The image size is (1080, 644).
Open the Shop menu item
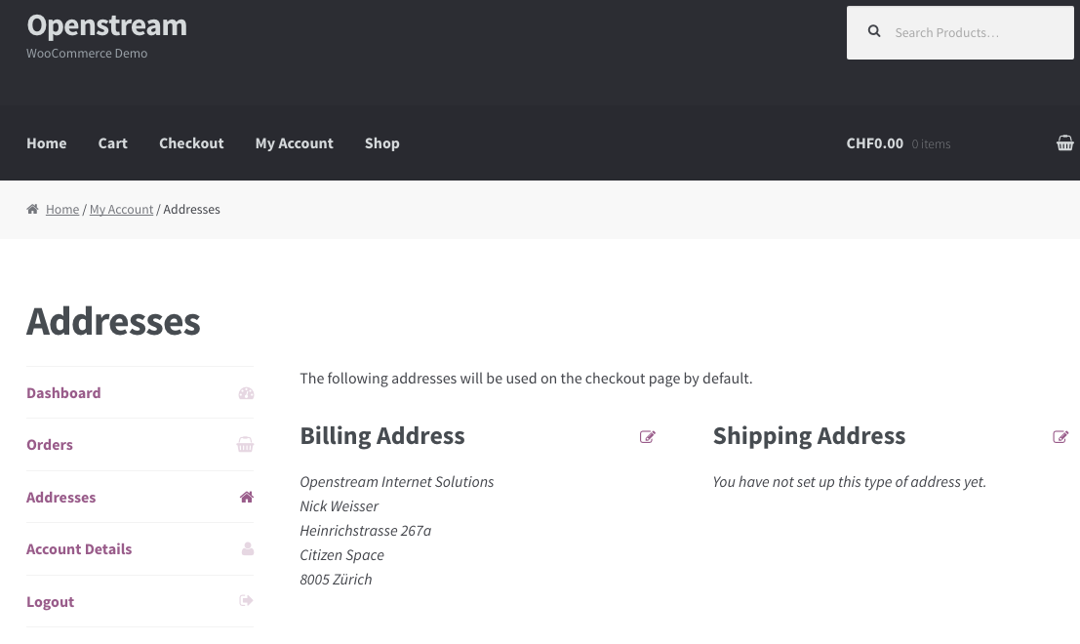click(x=381, y=143)
